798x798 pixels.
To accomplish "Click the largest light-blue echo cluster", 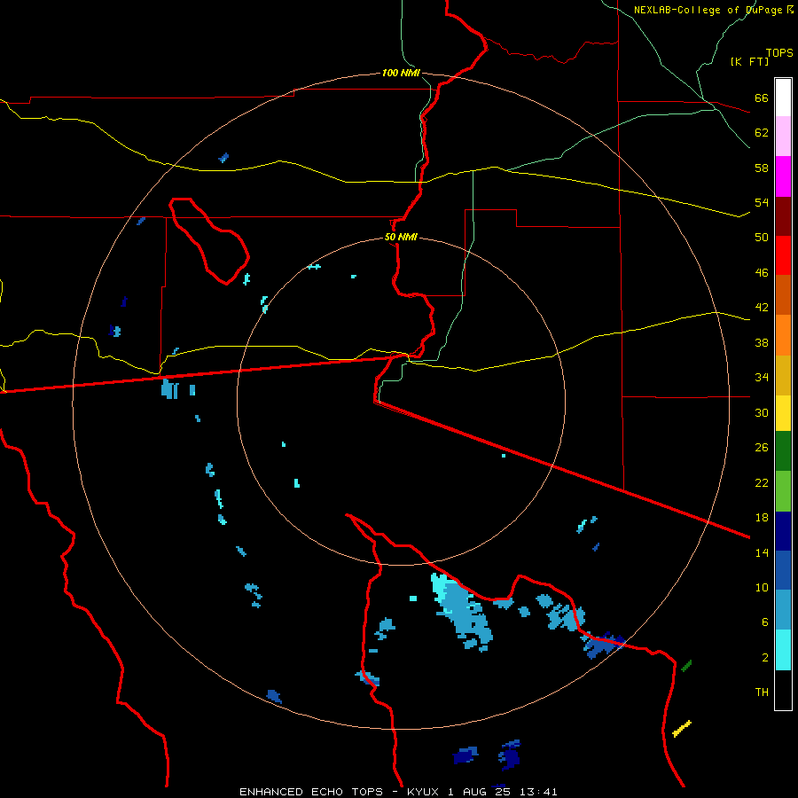I will (462, 612).
